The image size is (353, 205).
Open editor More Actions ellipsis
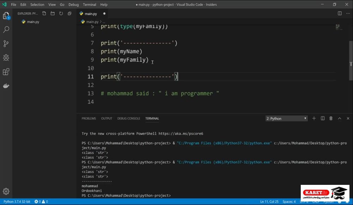tap(348, 13)
